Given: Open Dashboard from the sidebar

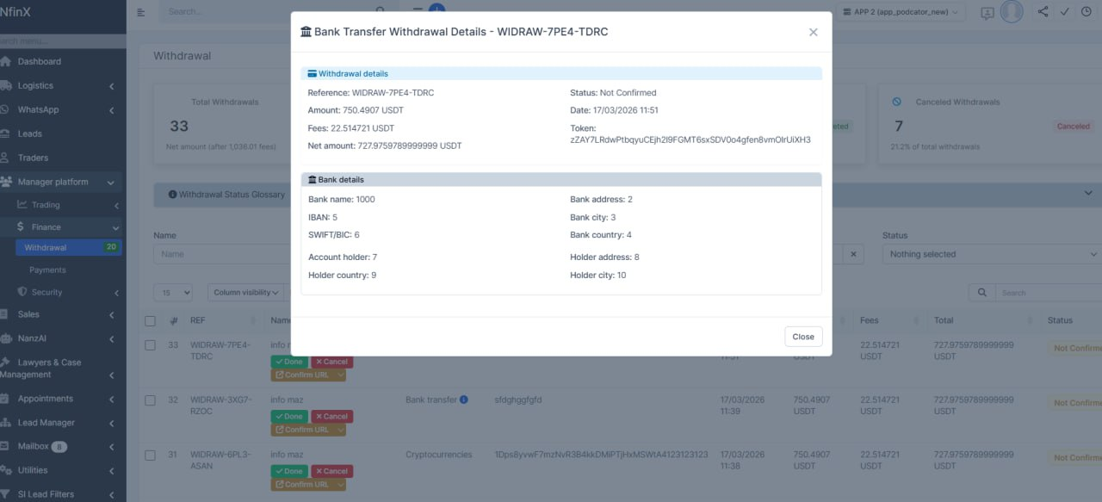Looking at the screenshot, I should point(40,62).
